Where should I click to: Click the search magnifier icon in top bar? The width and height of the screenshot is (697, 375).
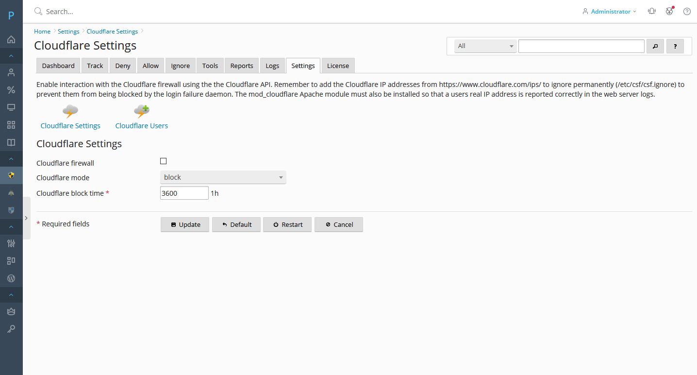click(x=38, y=11)
